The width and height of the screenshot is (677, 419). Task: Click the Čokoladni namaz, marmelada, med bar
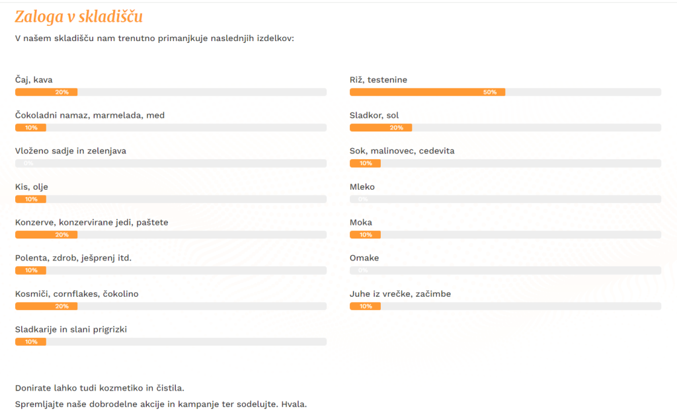point(171,128)
